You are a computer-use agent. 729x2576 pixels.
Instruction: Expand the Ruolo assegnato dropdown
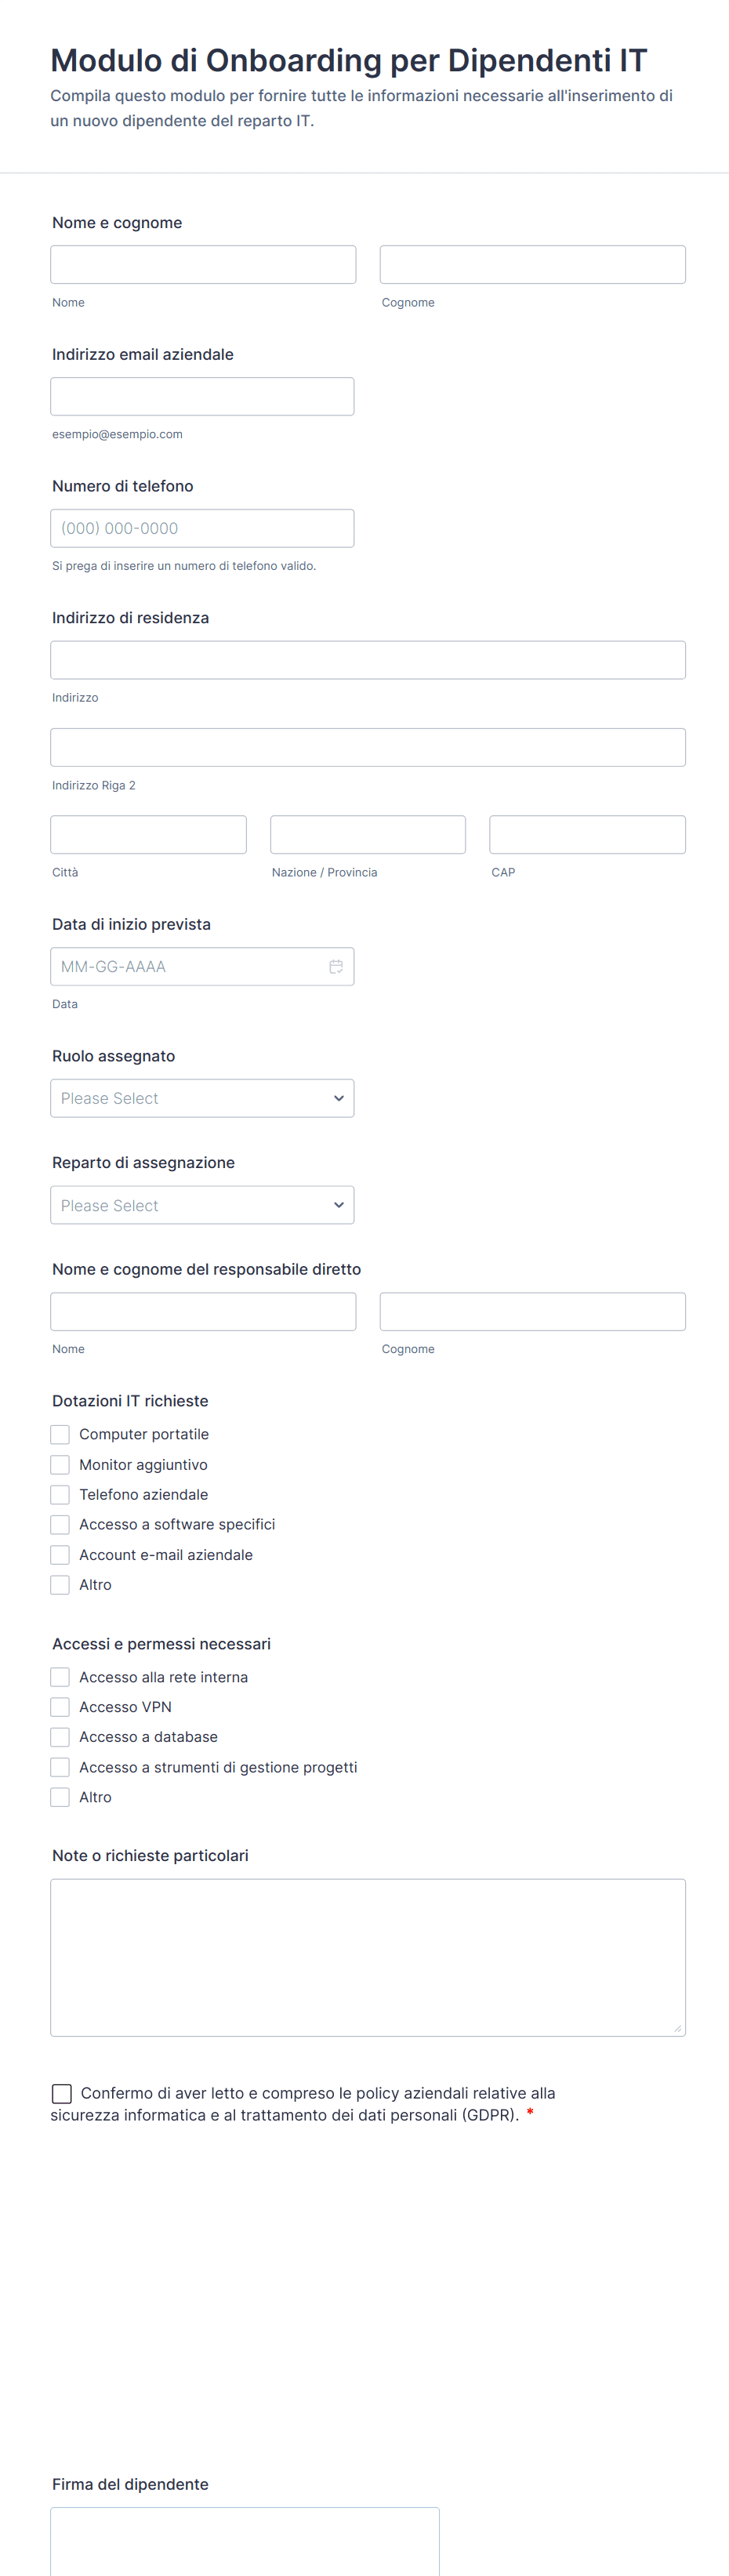[202, 1098]
